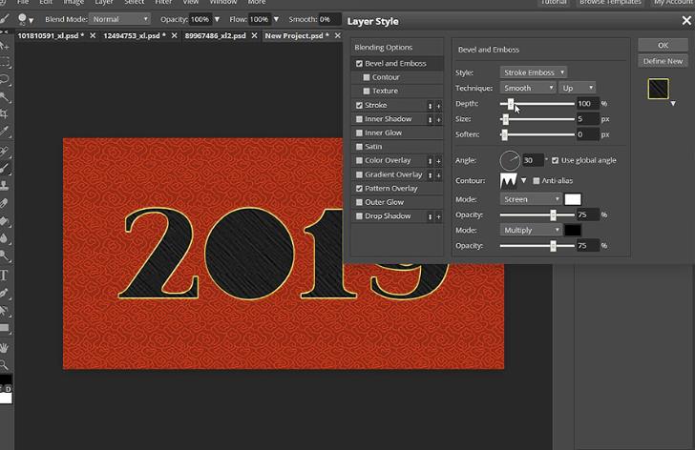Enable the Inner Glow checkbox
Viewport: 695px width, 450px height.
tap(359, 133)
